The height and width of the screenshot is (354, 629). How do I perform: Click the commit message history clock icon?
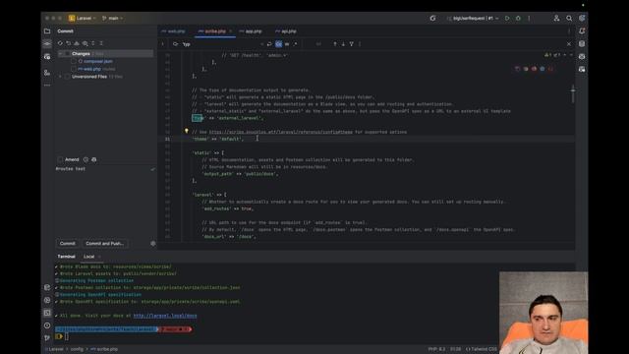(86, 159)
